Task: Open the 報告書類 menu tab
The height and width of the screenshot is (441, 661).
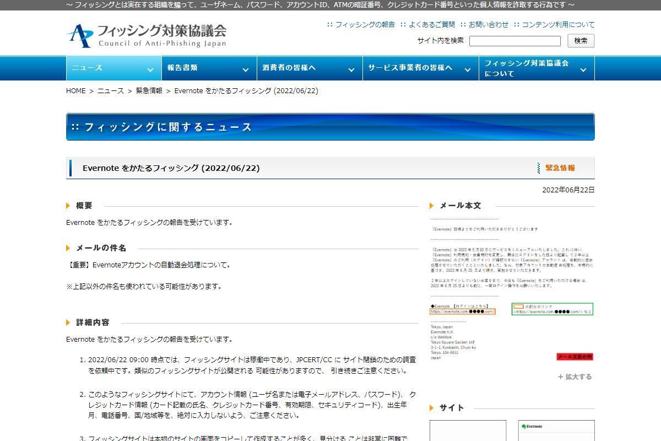Action: coord(209,68)
